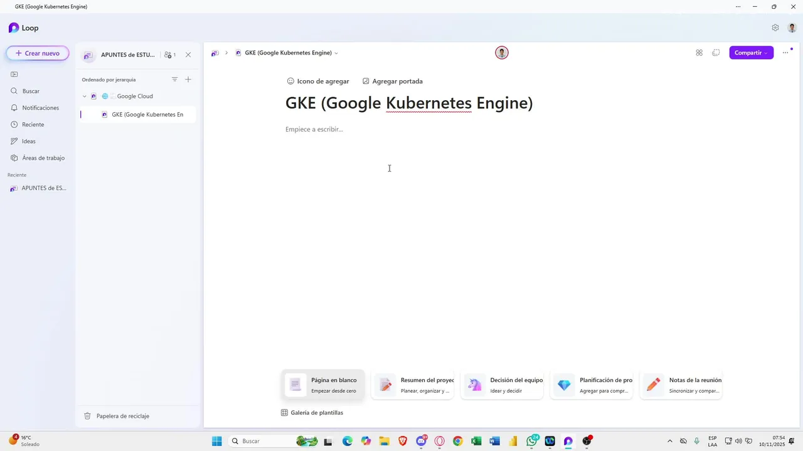Open File Explorer from taskbar
Screen dimensions: 803x451
click(384, 441)
